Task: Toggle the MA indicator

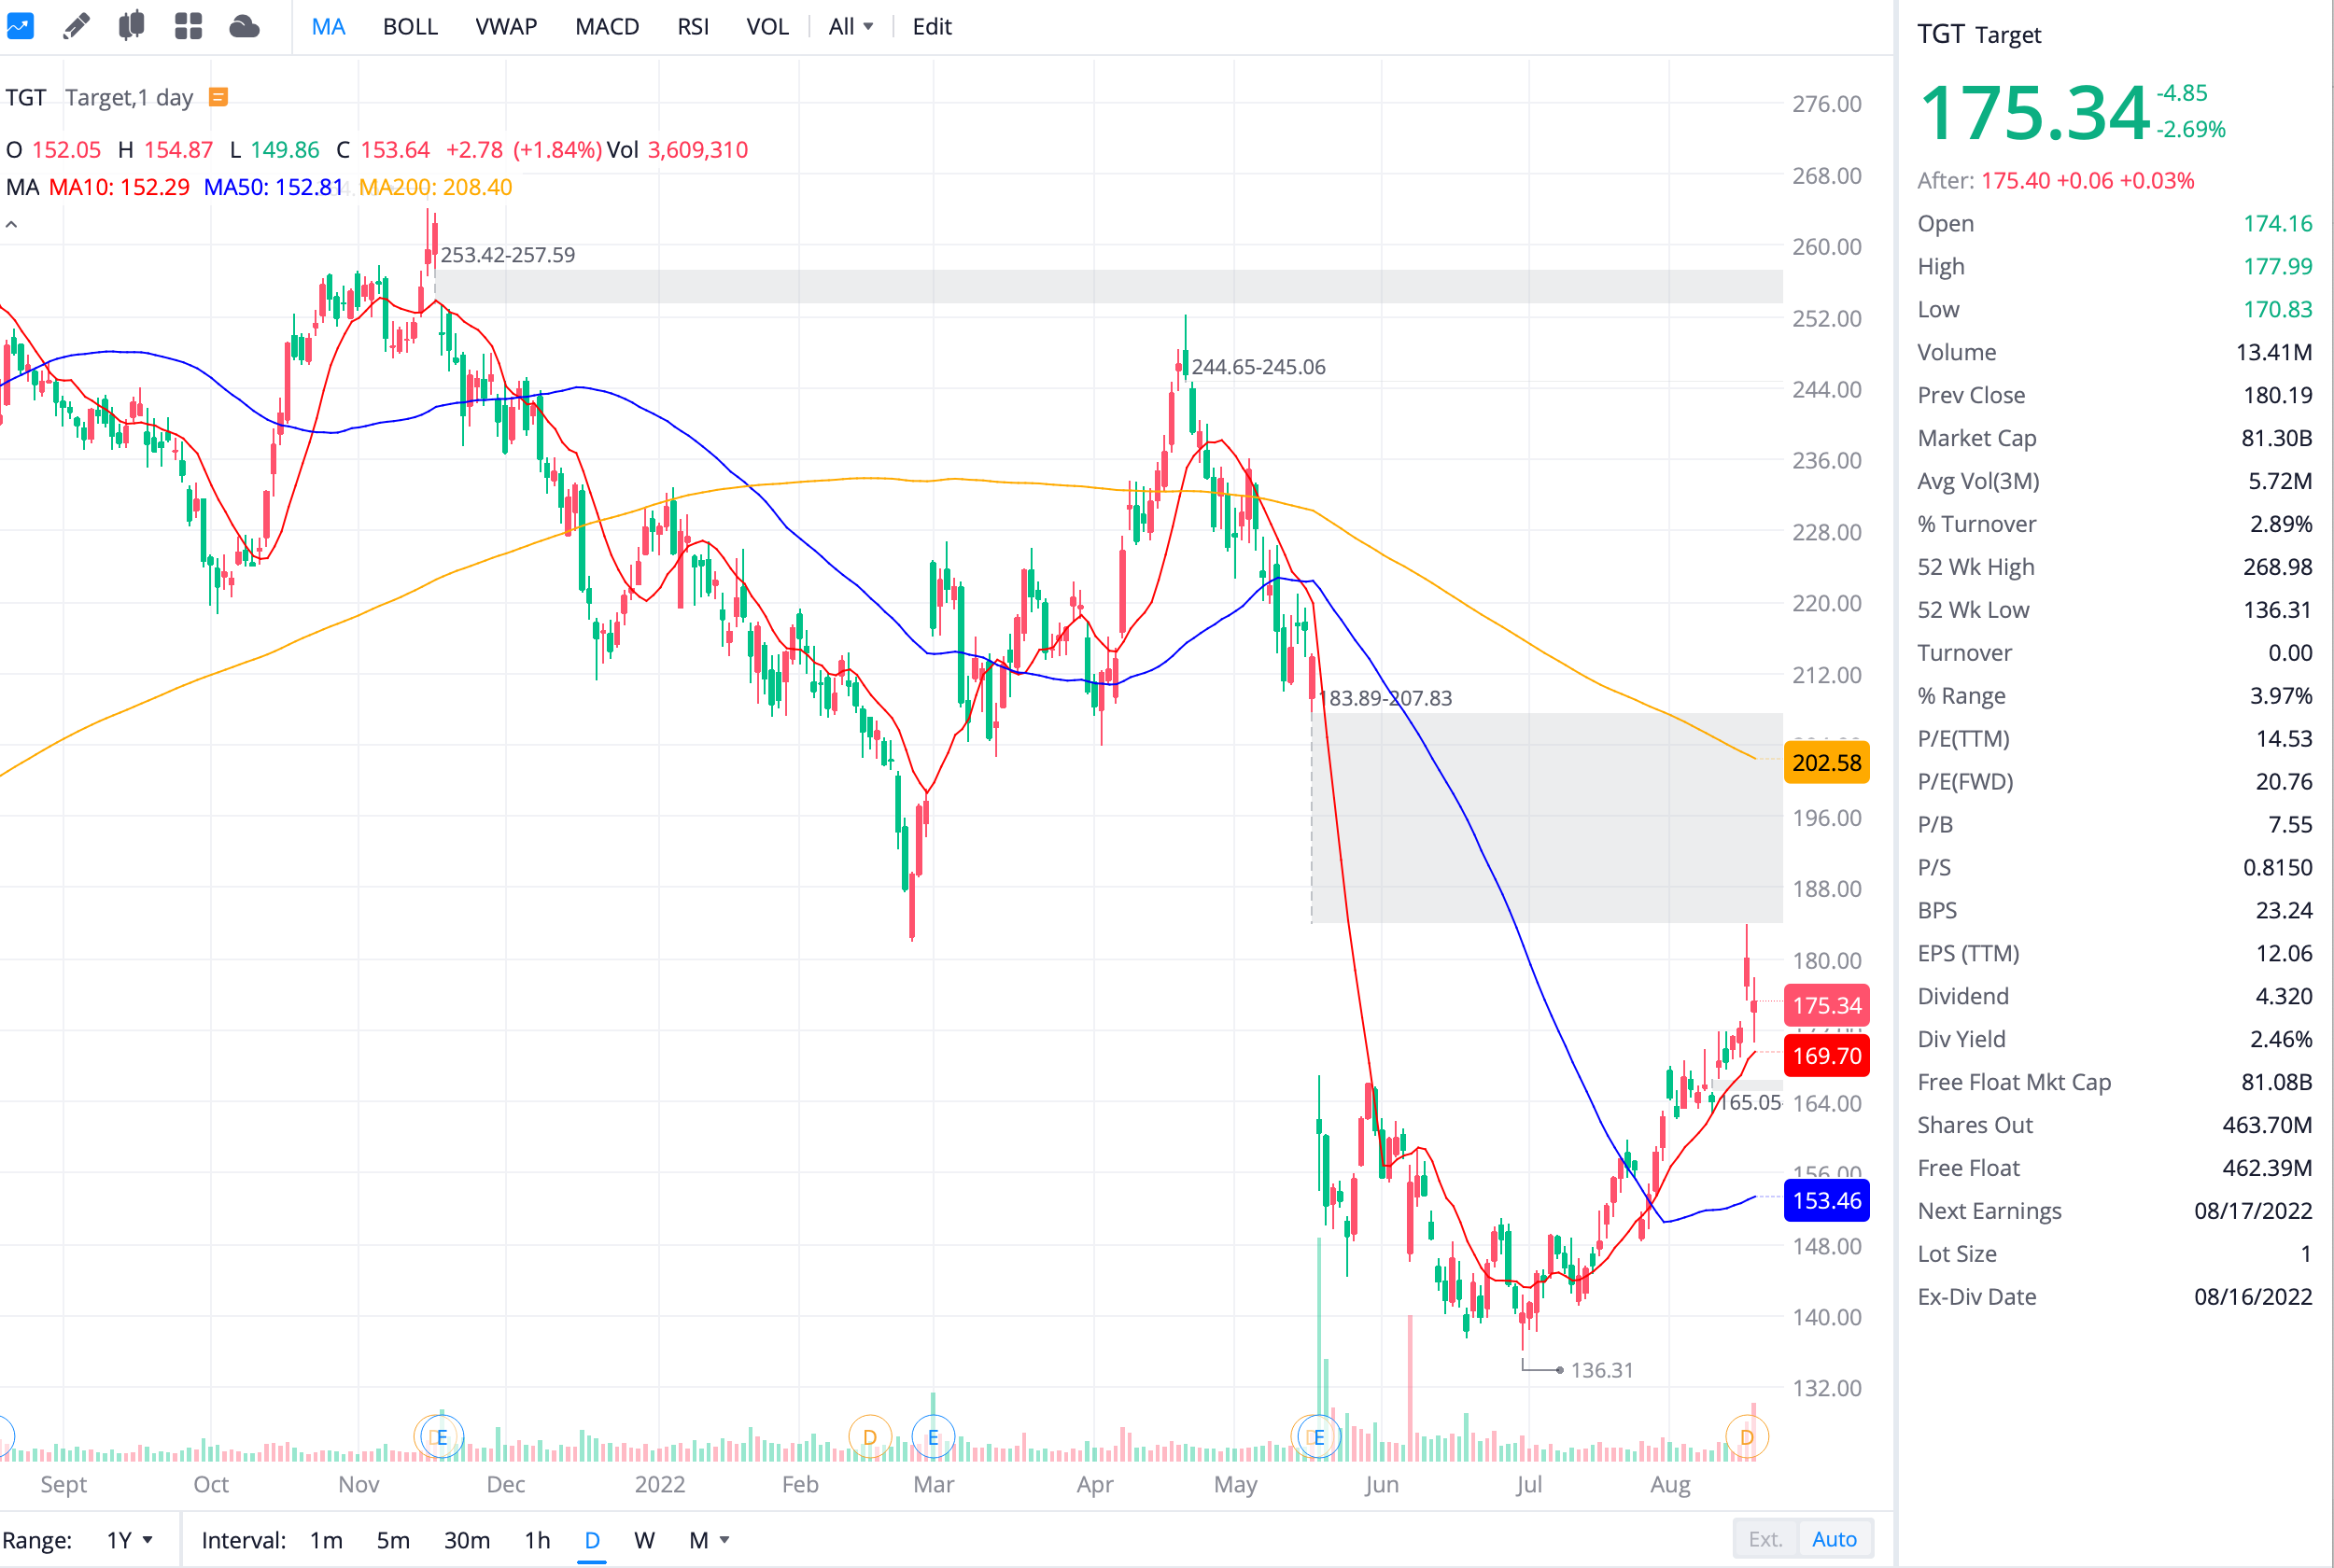Action: [328, 26]
